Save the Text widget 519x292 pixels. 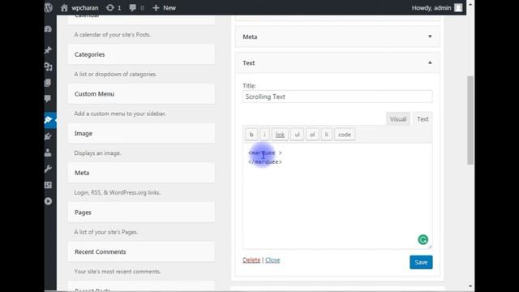click(x=421, y=262)
